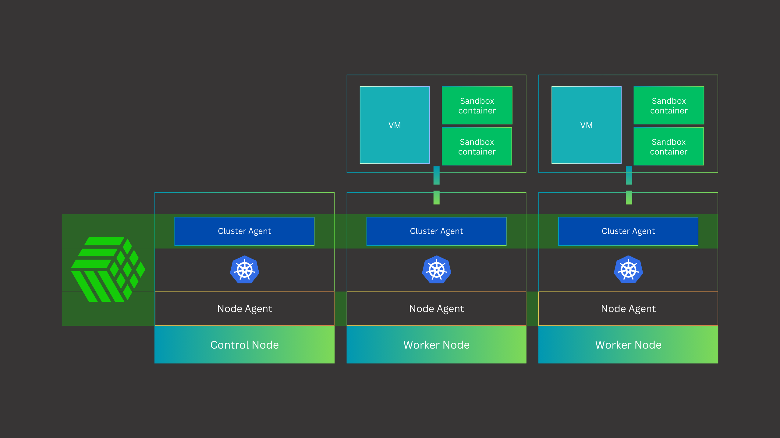Click the Control Node label banner
780x438 pixels.
(x=244, y=345)
